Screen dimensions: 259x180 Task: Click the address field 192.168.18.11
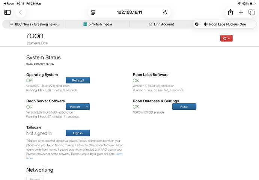(129, 12)
